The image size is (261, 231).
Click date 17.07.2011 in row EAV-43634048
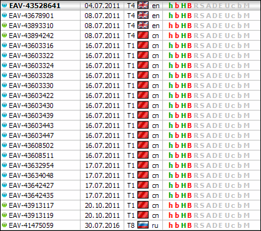coord(102,175)
